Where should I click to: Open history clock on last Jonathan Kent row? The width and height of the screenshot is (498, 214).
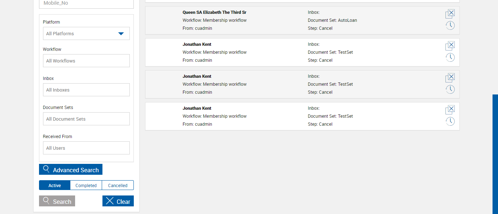click(x=450, y=121)
